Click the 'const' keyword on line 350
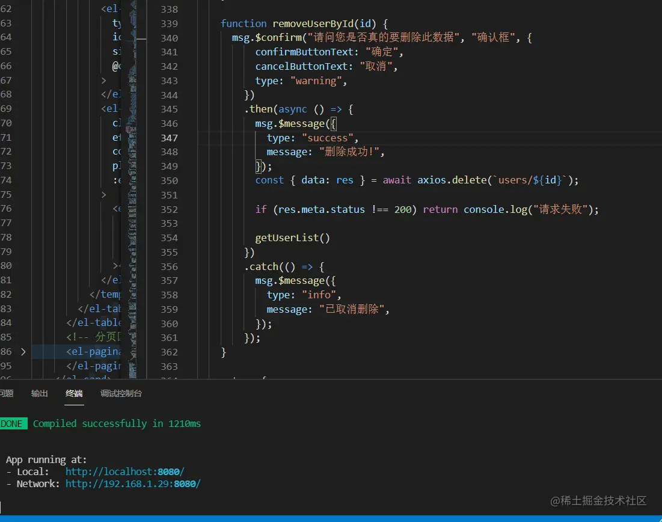 point(269,180)
